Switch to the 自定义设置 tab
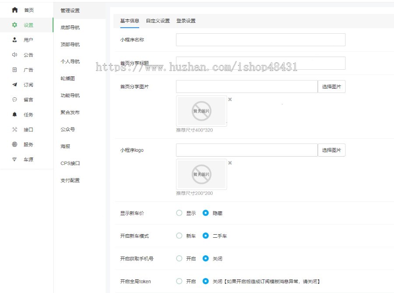 tap(158, 21)
